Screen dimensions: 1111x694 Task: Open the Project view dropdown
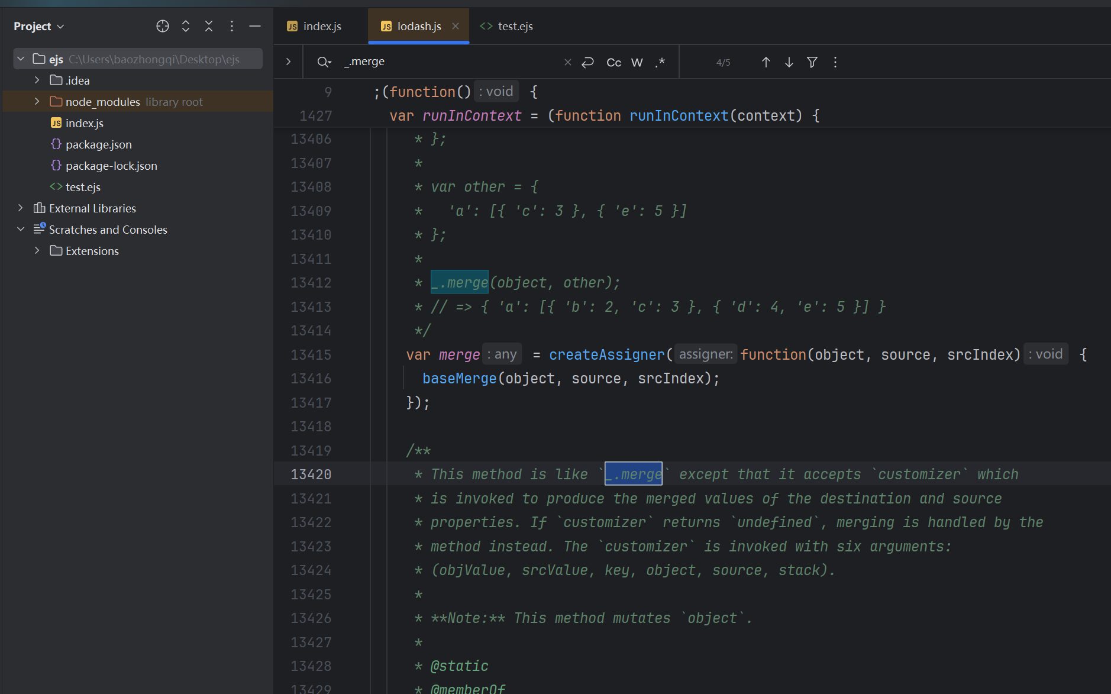click(38, 26)
